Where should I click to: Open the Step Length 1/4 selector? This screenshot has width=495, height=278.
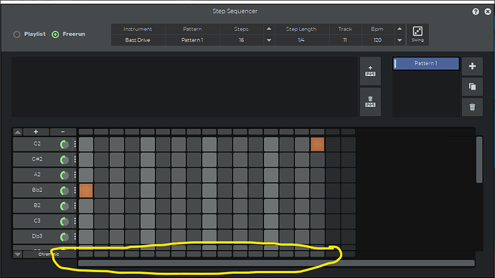point(301,40)
